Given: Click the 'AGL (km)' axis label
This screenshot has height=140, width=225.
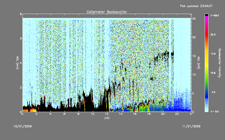Looking at the screenshot, I should tap(17, 63).
